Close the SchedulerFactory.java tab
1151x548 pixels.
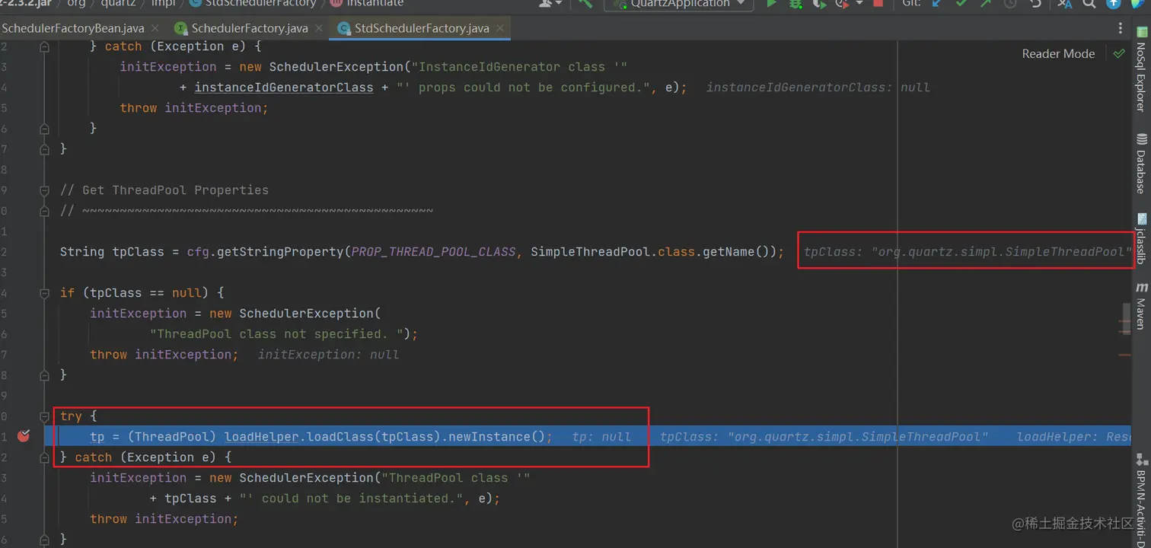[x=320, y=29]
